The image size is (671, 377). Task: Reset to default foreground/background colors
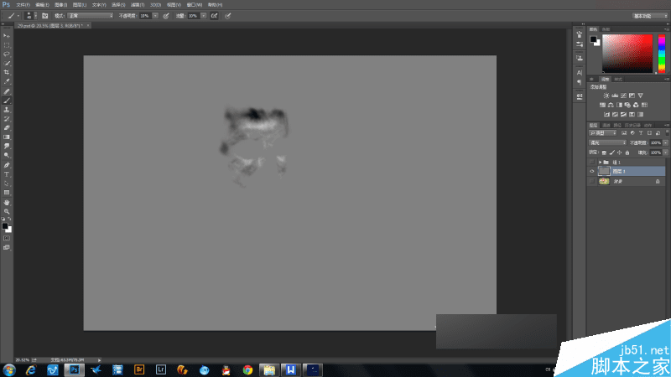[x=3, y=219]
